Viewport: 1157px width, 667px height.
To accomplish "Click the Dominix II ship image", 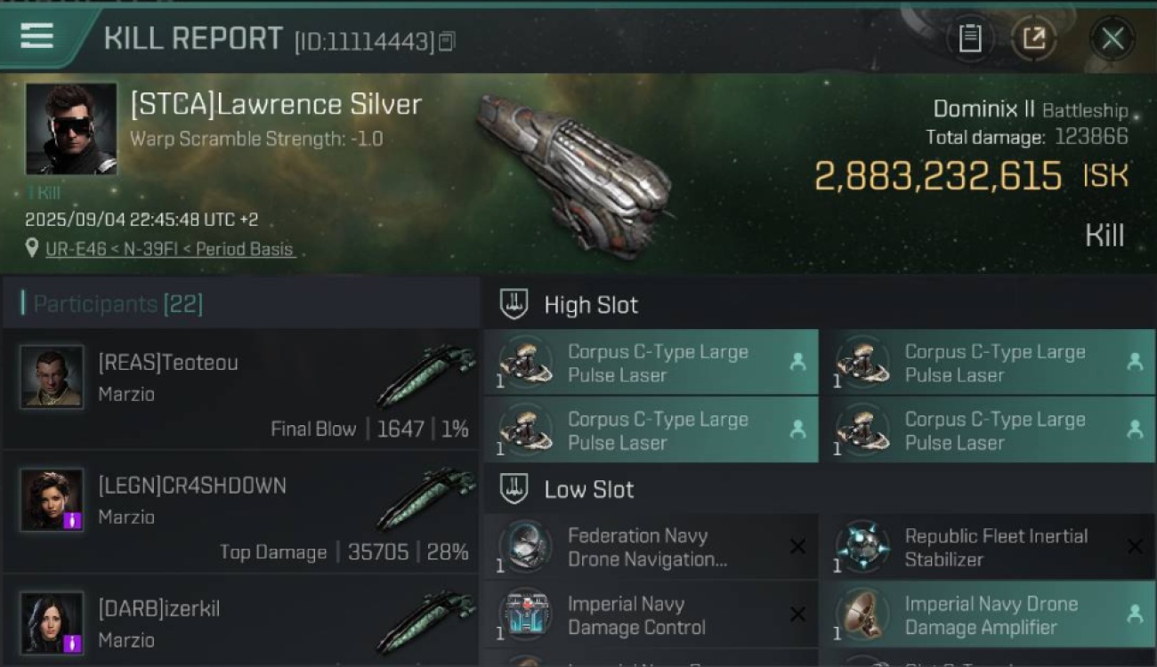I will [x=572, y=173].
